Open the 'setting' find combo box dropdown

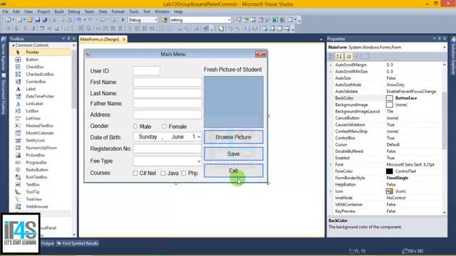tap(229, 20)
